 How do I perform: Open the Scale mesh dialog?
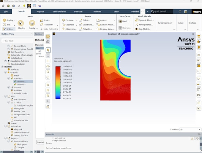coord(45,20)
